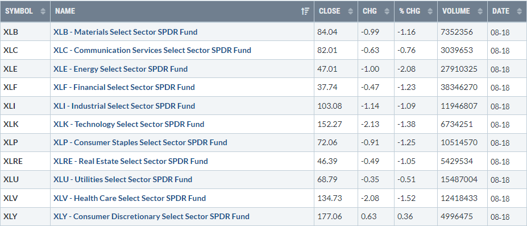The height and width of the screenshot is (226, 527).
Task: Click the XLV symbol cell
Action: 25,198
